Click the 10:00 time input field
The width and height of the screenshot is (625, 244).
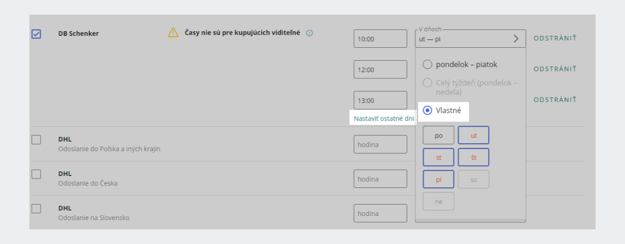pos(380,38)
